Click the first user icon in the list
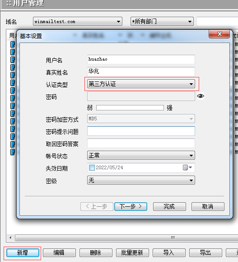The image size is (238, 262). coord(13,44)
